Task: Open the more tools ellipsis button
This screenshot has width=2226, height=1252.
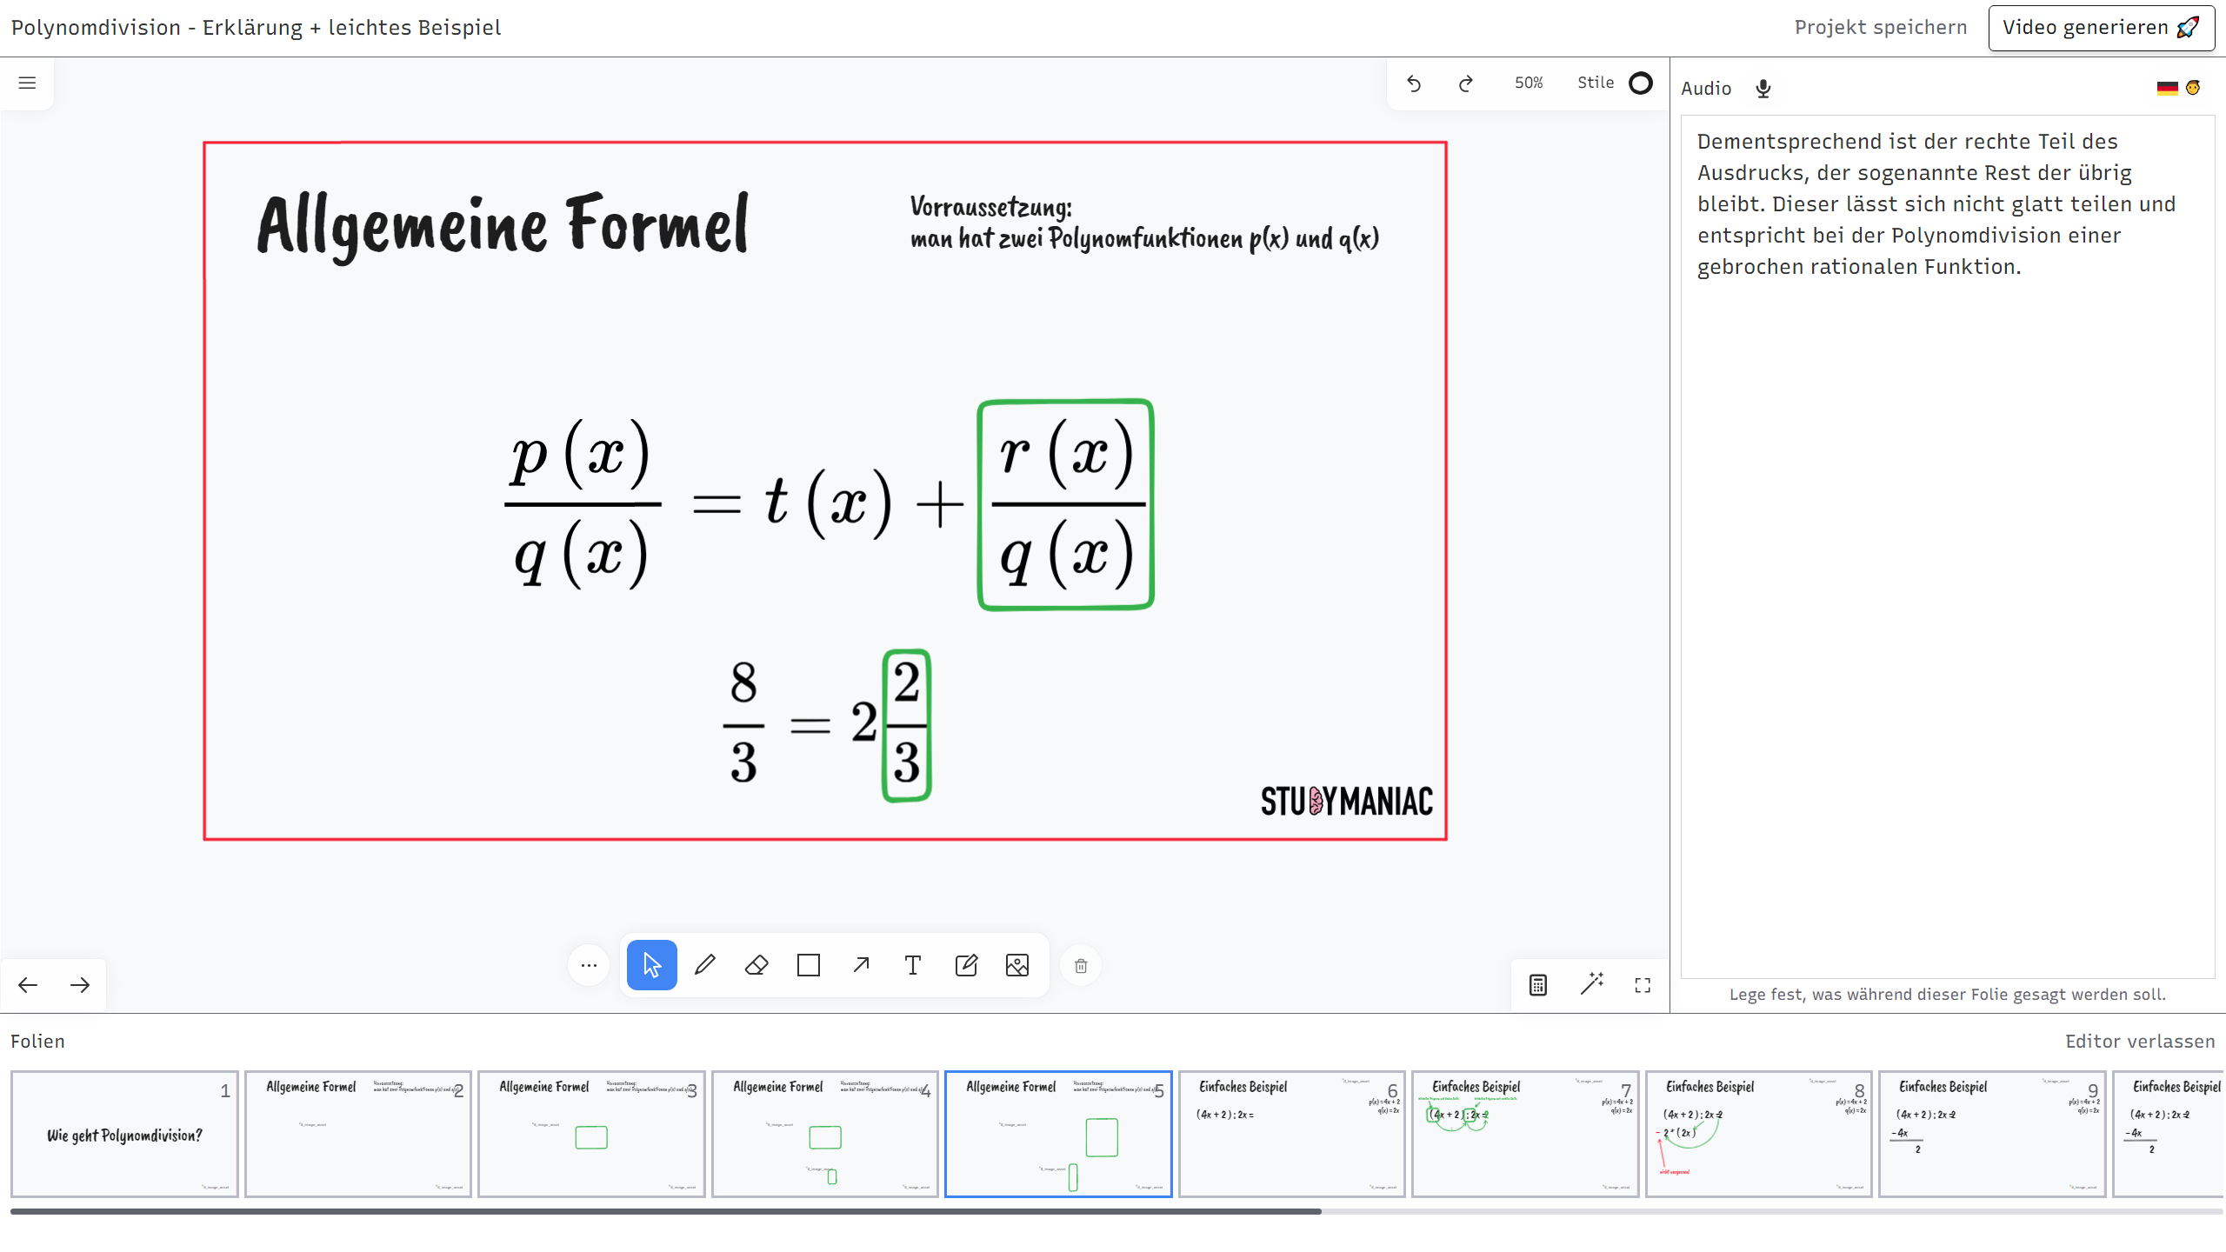Action: [589, 965]
